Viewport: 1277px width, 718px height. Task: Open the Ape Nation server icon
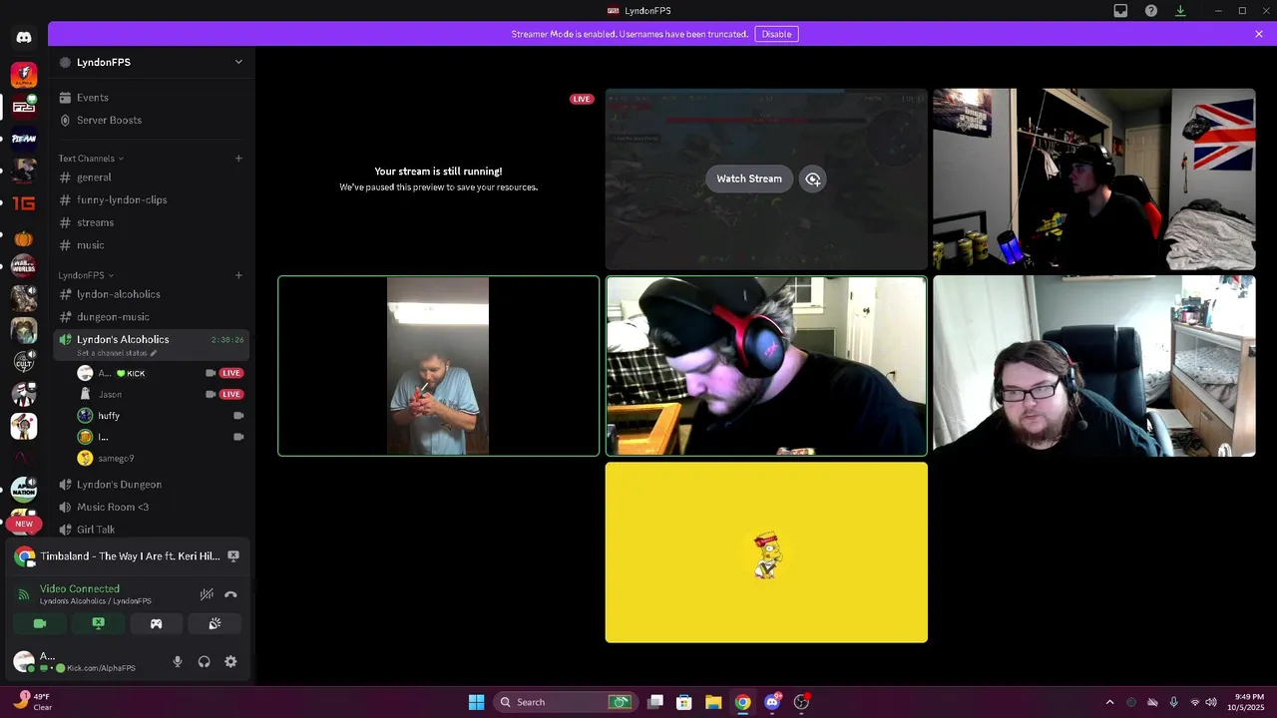click(x=24, y=489)
